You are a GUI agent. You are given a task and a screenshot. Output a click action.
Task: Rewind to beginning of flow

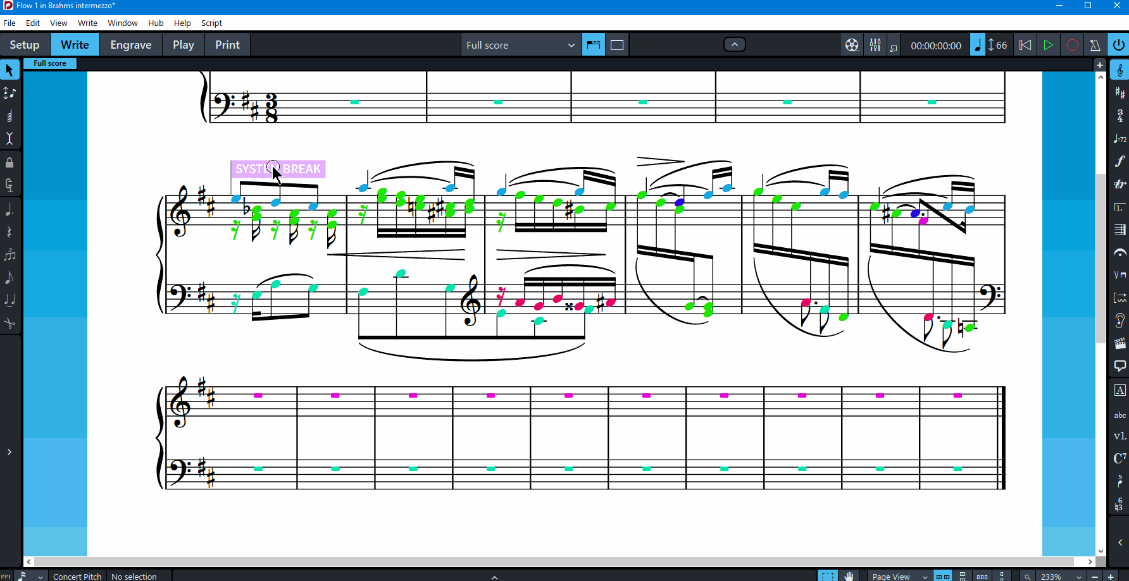pos(1025,45)
